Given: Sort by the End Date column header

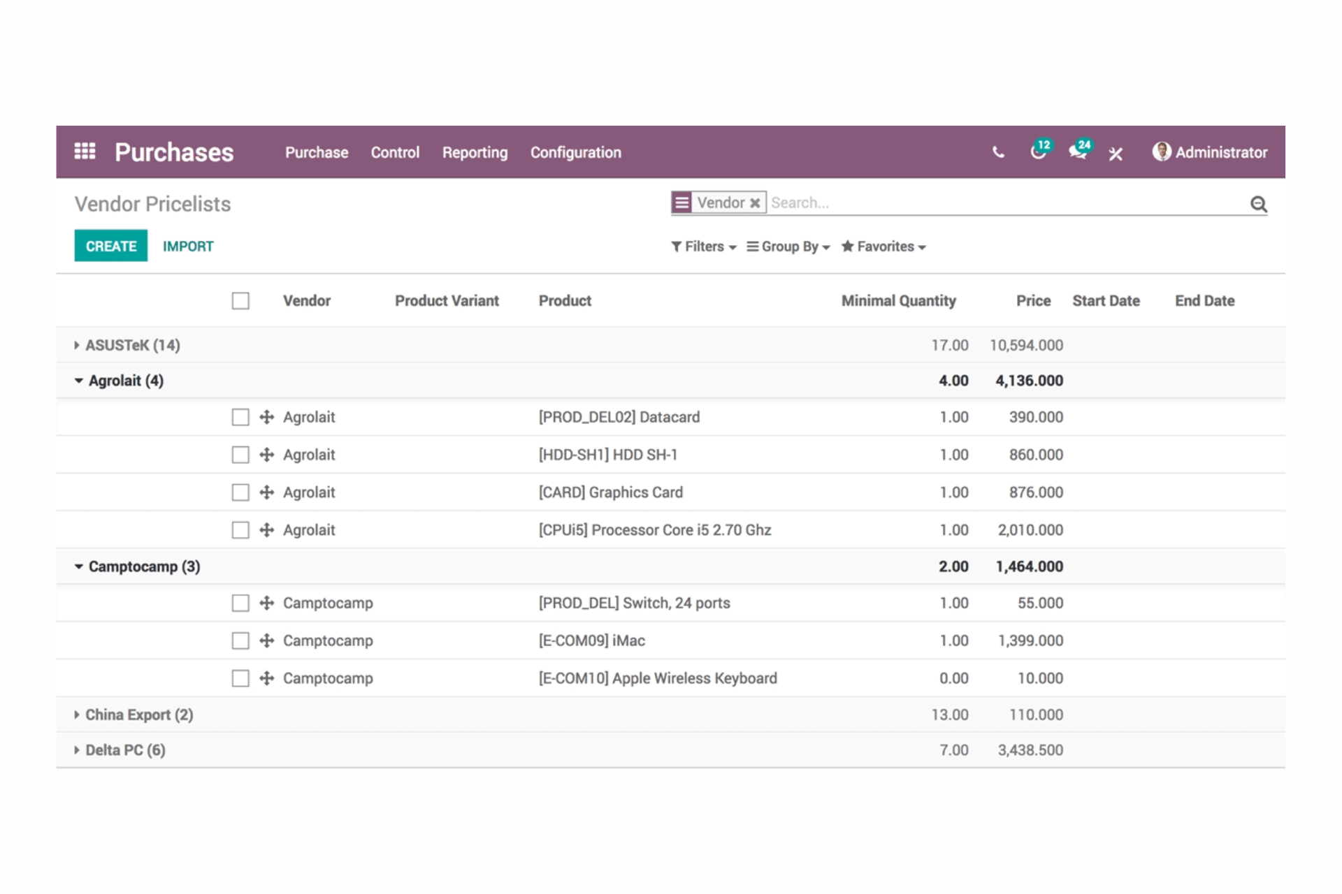Looking at the screenshot, I should click(x=1204, y=301).
